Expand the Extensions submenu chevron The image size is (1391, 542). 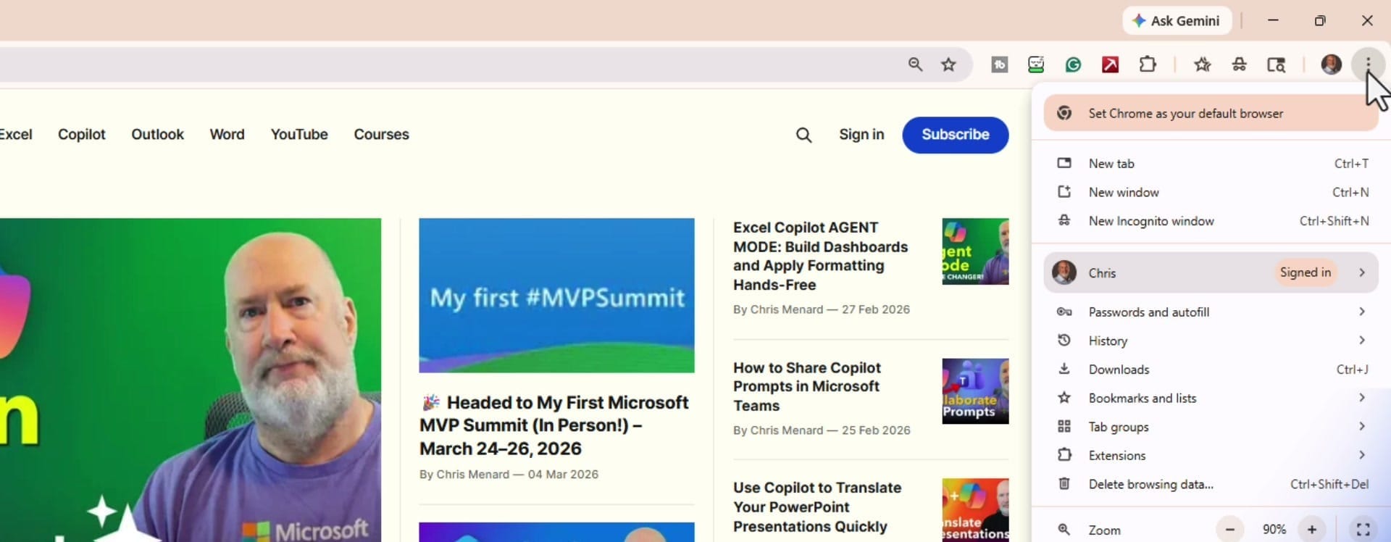pyautogui.click(x=1362, y=455)
